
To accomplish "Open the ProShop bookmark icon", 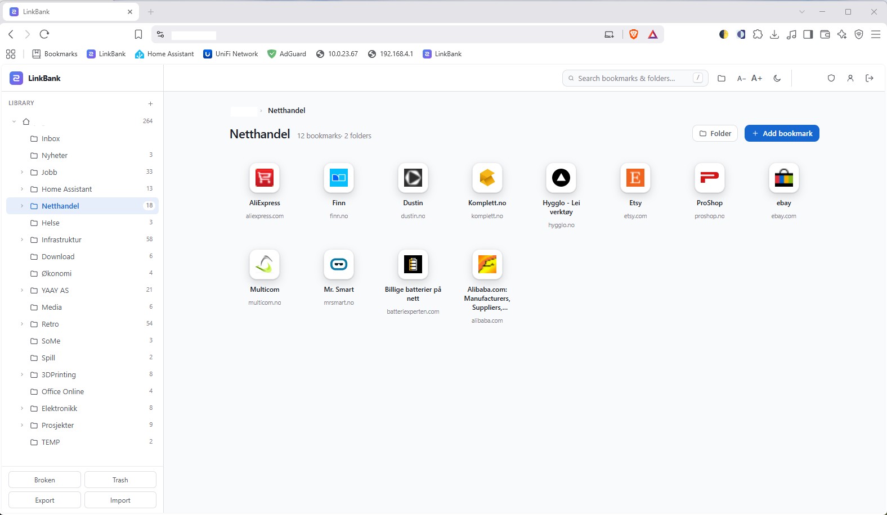I will tap(710, 178).
